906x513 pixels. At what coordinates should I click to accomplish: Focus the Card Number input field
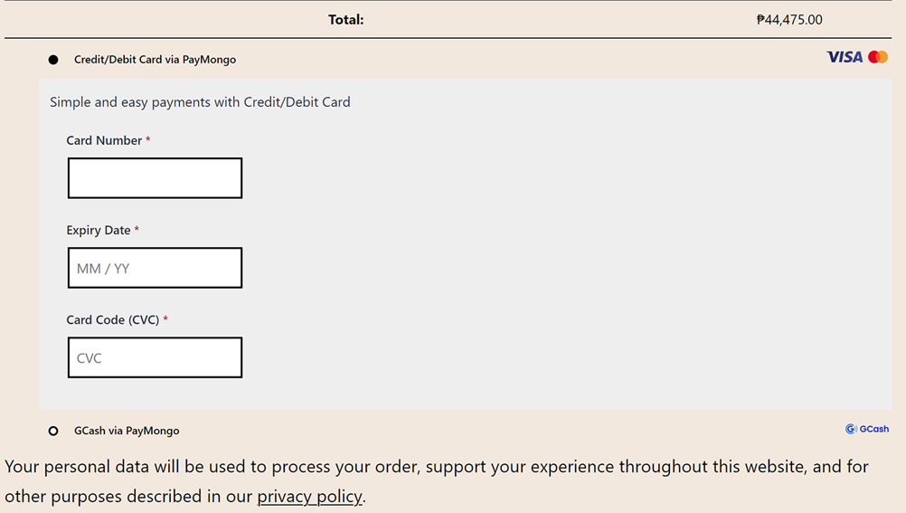[x=155, y=178]
